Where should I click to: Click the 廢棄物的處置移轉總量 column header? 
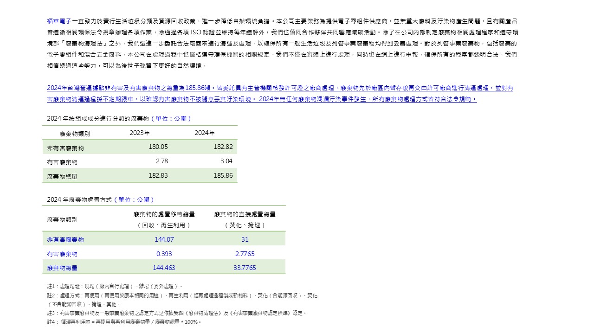(164, 214)
